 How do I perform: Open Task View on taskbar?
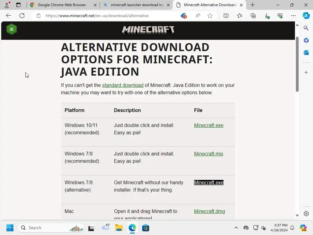(x=91, y=228)
